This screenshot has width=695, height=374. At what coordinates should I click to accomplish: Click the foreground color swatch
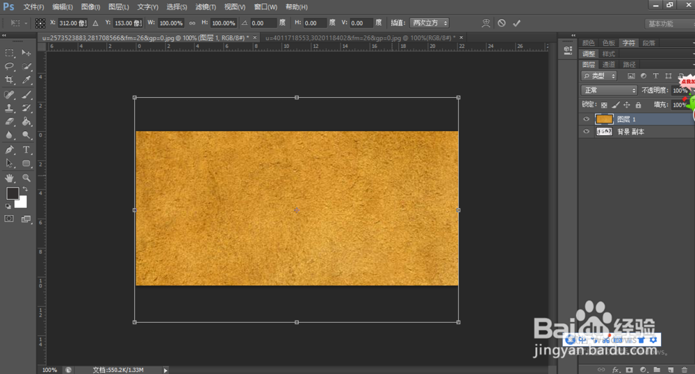[13, 194]
